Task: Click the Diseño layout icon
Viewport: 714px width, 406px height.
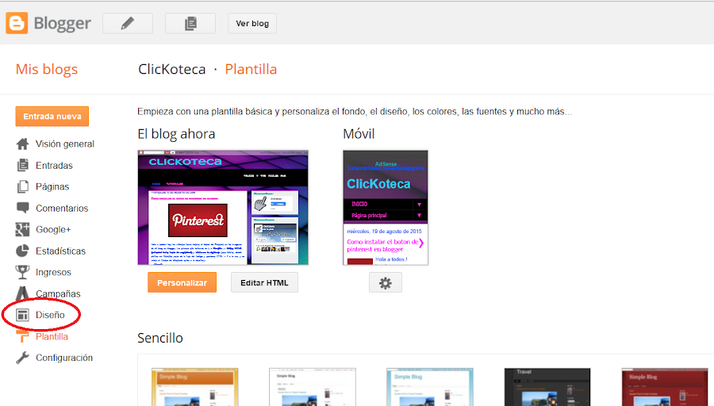Action: click(x=22, y=315)
